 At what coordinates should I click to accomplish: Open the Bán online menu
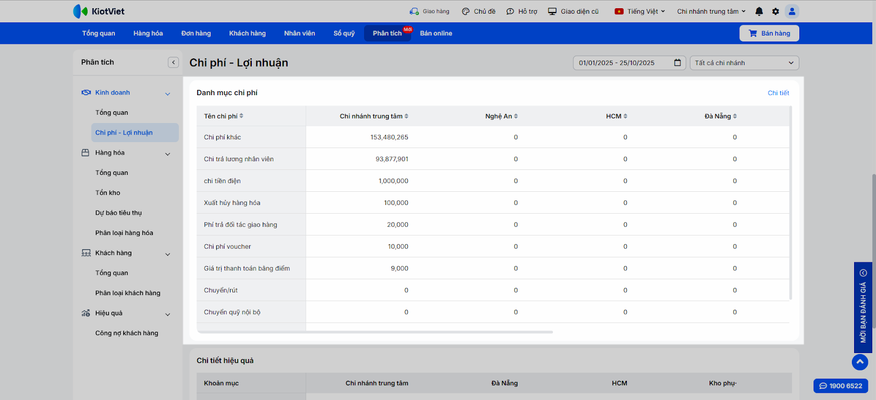point(436,33)
